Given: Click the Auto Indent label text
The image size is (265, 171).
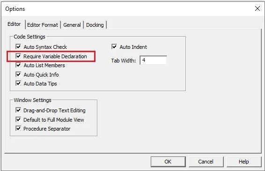Looking at the screenshot, I should (x=133, y=47).
